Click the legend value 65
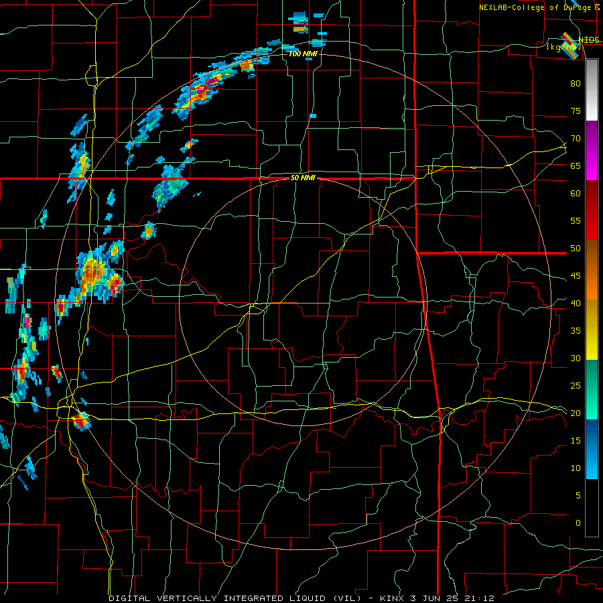The height and width of the screenshot is (603, 603). (576, 165)
